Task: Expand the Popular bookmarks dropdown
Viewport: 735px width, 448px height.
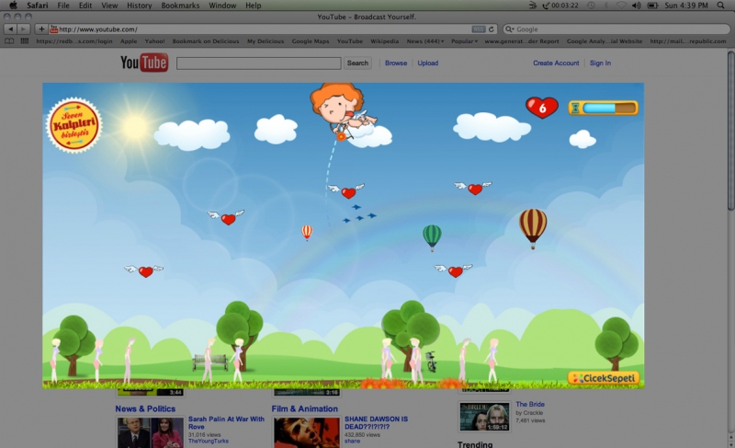Action: 464,41
